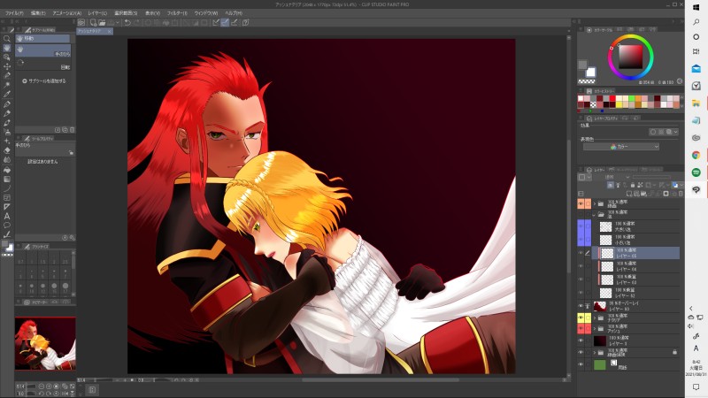Open the 表現色 カラー dropdown
The height and width of the screenshot is (398, 708).
click(x=621, y=147)
